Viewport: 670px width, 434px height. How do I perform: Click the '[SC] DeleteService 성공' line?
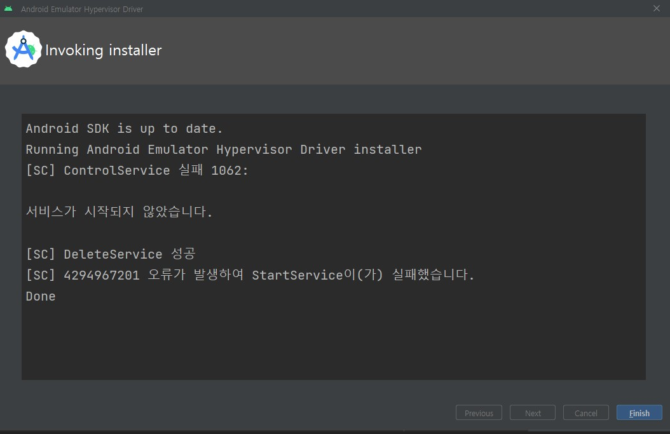111,254
